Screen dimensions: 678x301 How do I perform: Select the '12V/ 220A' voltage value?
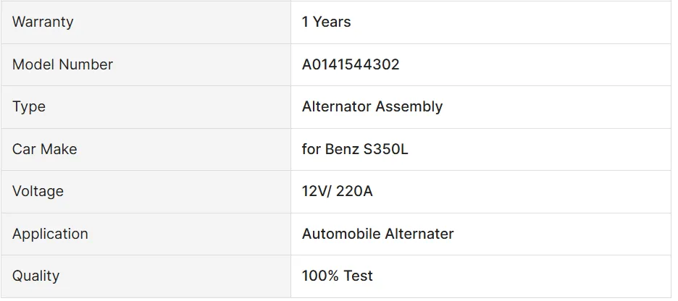coord(337,191)
